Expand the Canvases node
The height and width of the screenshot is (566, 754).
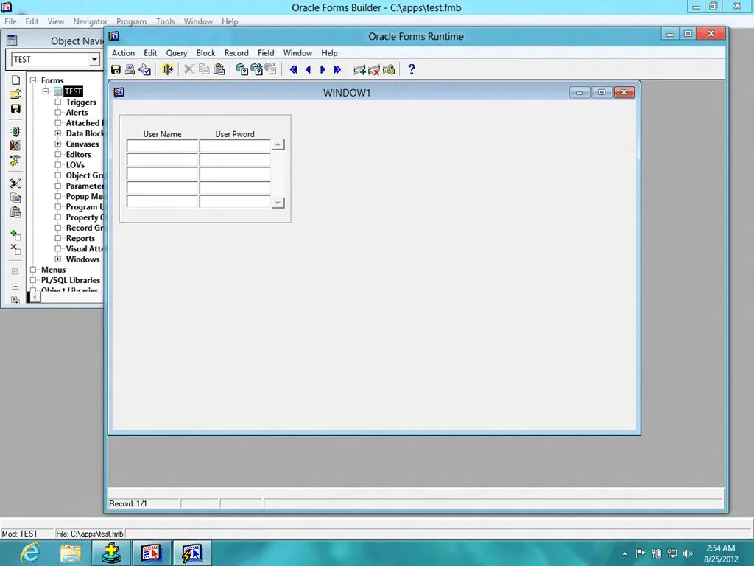(57, 144)
